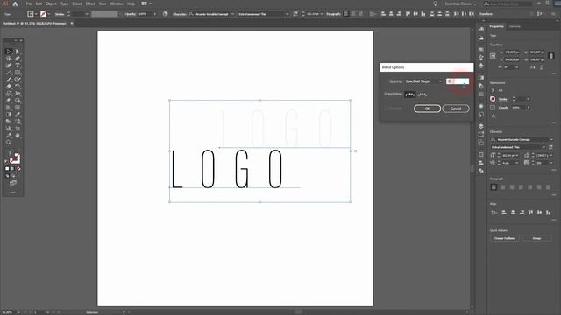The width and height of the screenshot is (561, 315).
Task: Select the Magic Wand tool
Action: [x=9, y=59]
